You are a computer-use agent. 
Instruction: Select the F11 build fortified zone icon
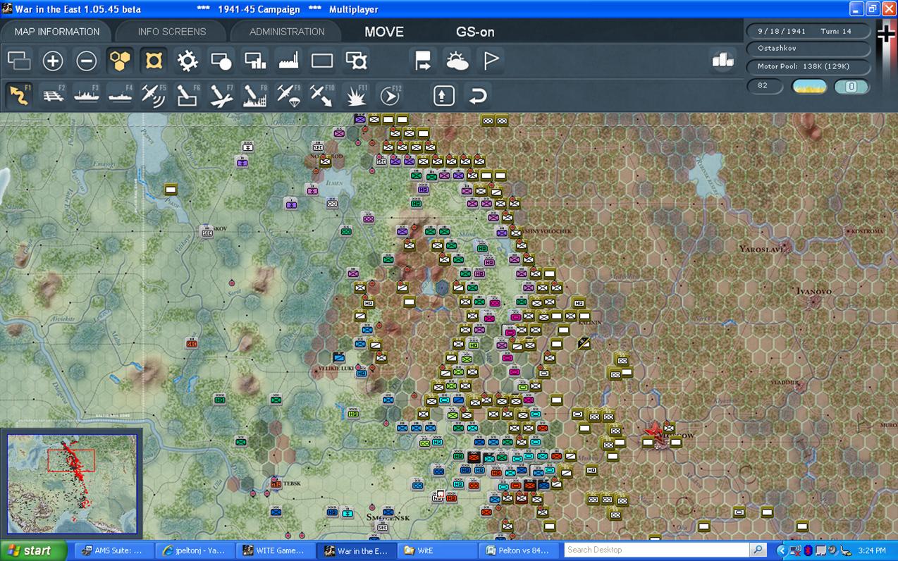click(x=356, y=95)
